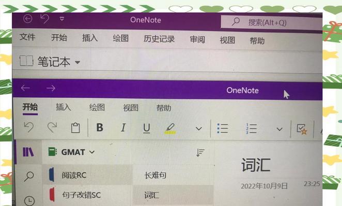Select the 绘图 tab in lower OneNote window
This screenshot has height=206, width=342.
[97, 108]
